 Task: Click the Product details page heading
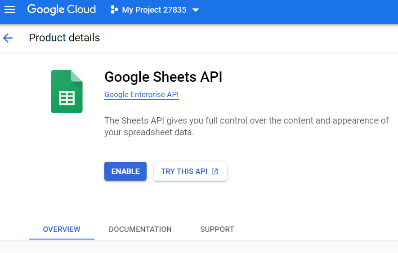coord(64,38)
